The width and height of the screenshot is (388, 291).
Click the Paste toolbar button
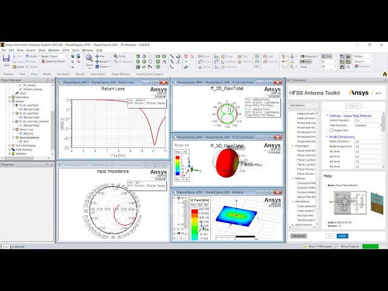(x=18, y=67)
